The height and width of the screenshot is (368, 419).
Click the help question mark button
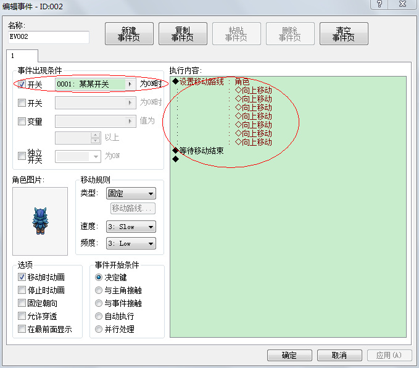point(379,4)
